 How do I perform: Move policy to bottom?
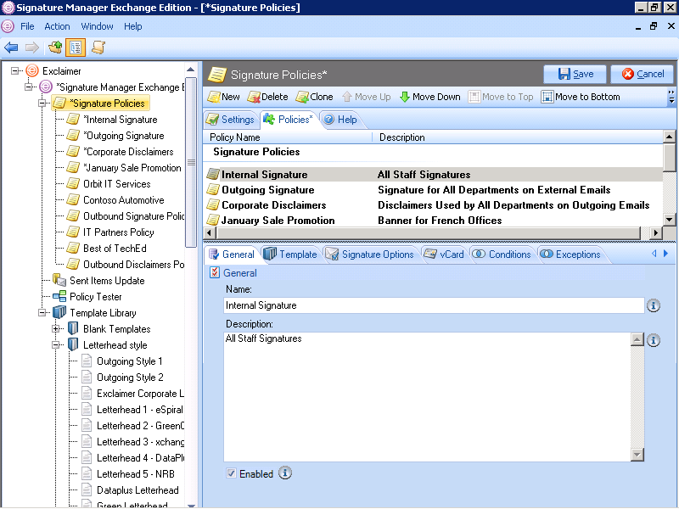point(581,97)
